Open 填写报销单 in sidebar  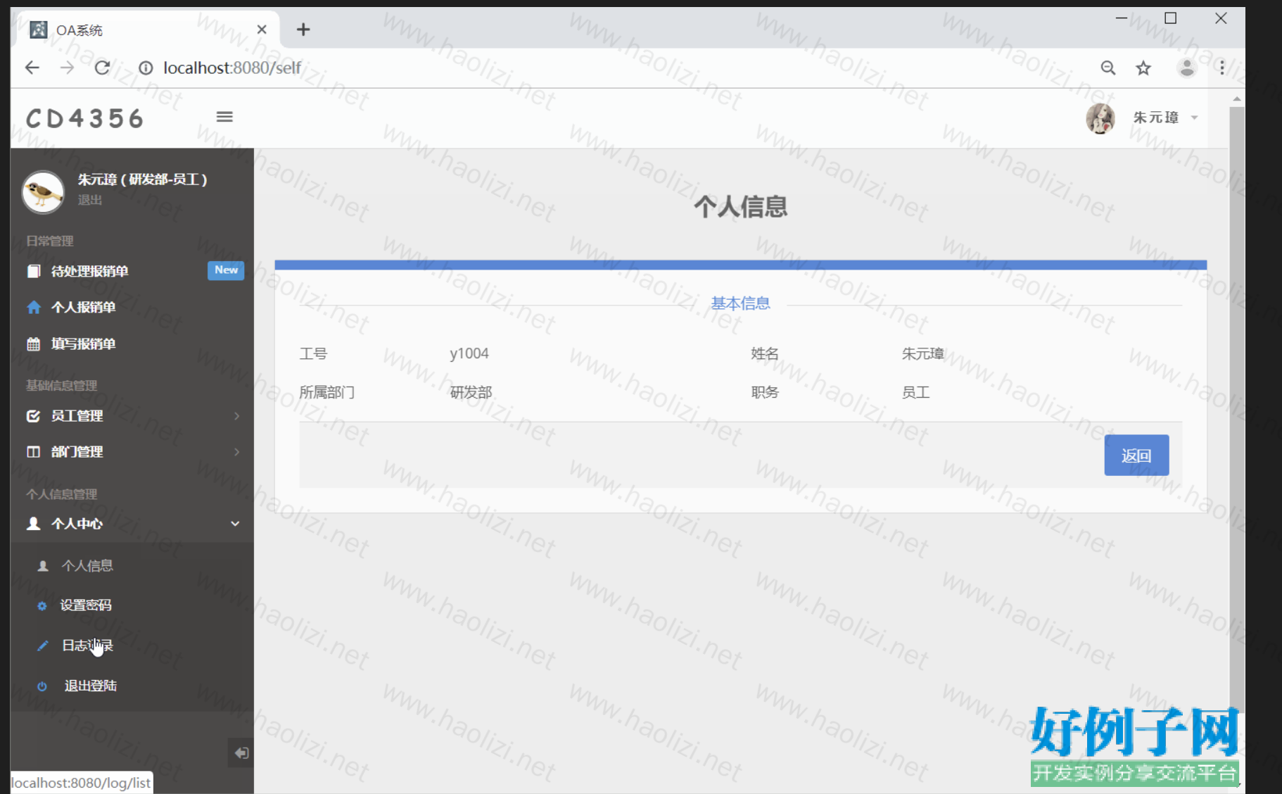tap(83, 344)
